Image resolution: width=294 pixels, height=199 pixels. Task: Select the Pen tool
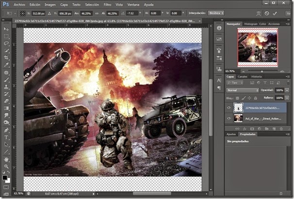click(6, 130)
